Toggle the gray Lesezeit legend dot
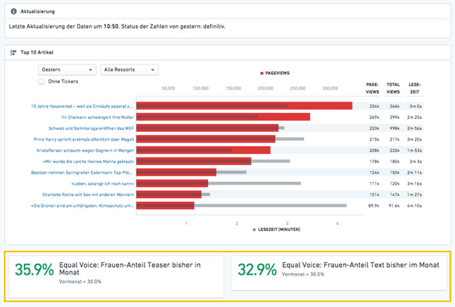Viewport: 455px width, 307px height. (254, 230)
